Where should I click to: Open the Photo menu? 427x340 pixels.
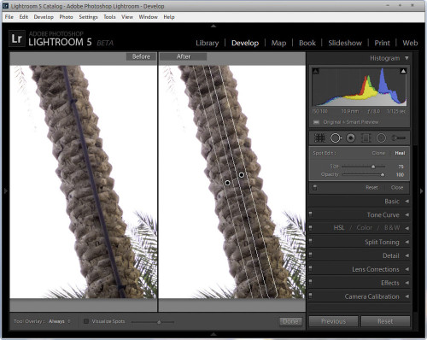(x=66, y=17)
